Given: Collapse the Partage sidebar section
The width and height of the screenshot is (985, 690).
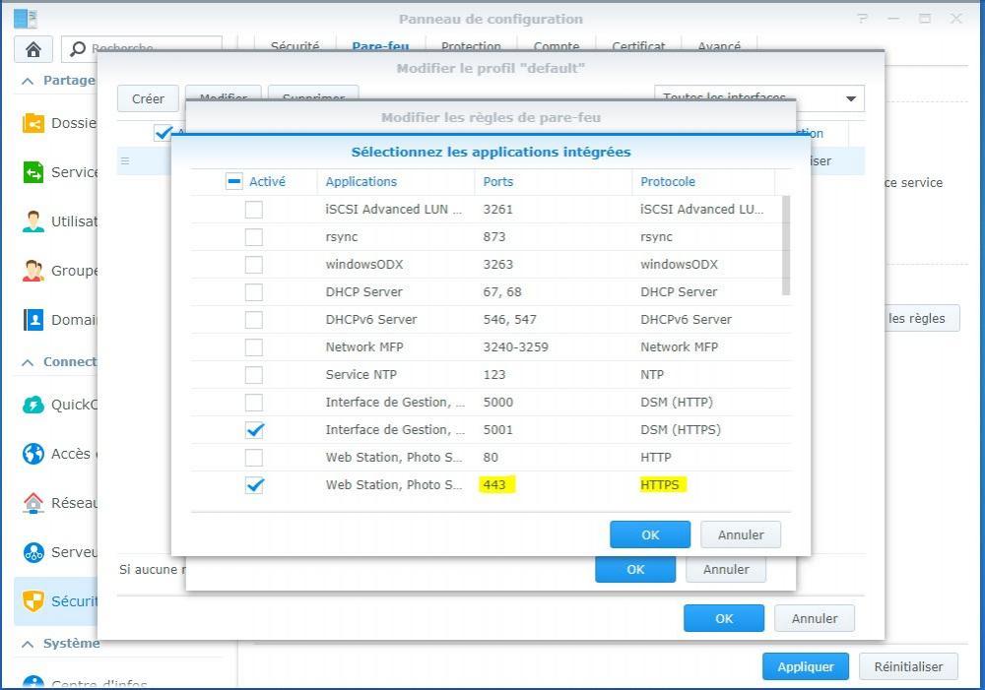Looking at the screenshot, I should 28,81.
